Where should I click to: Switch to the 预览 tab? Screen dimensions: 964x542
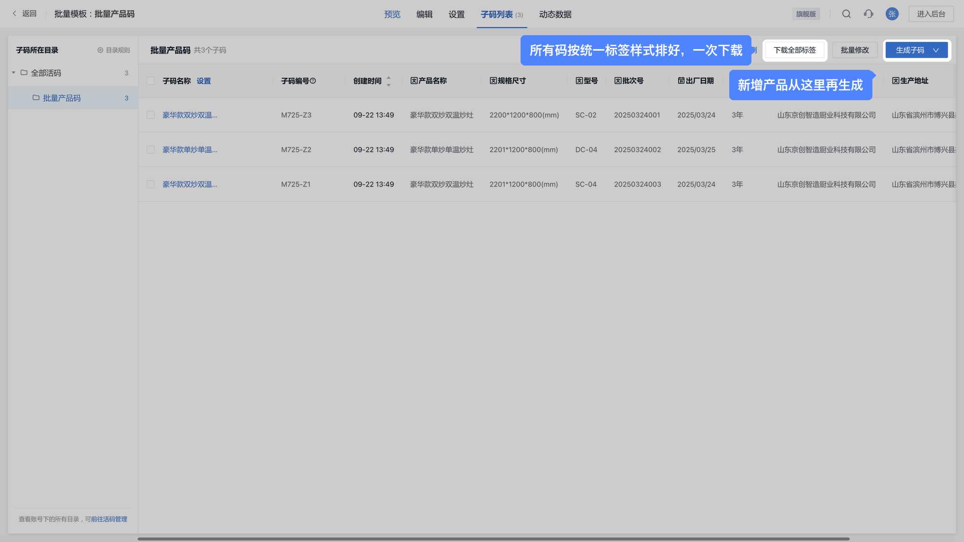[x=392, y=14]
